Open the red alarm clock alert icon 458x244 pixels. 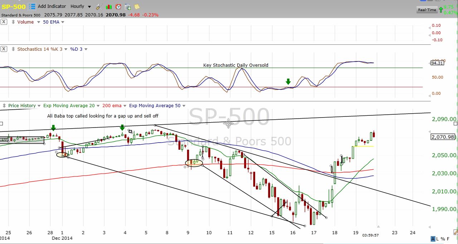pos(118,6)
